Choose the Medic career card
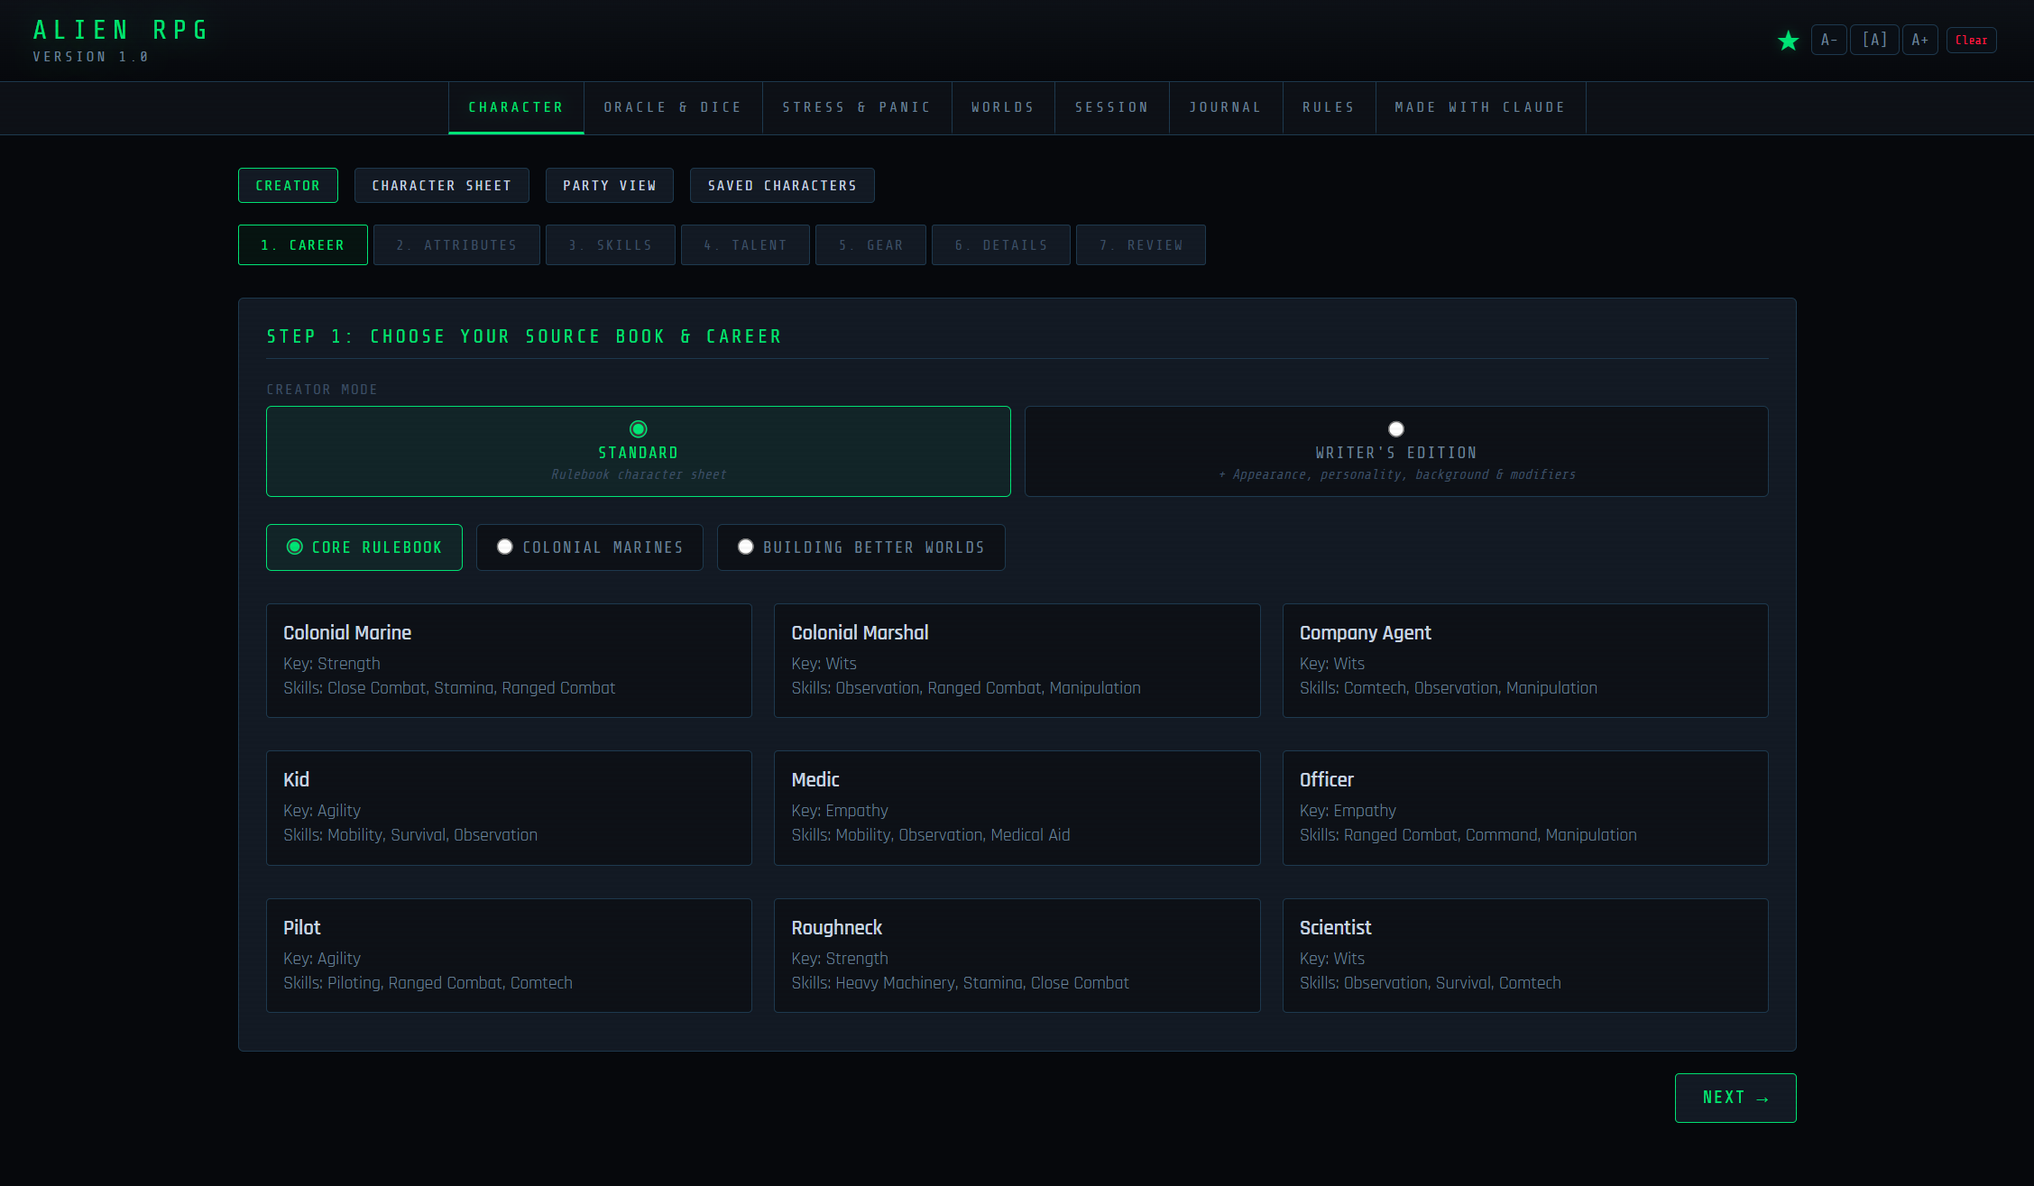Viewport: 2034px width, 1186px height. point(1017,807)
